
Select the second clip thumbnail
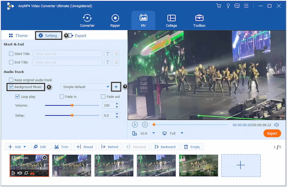[72, 165]
